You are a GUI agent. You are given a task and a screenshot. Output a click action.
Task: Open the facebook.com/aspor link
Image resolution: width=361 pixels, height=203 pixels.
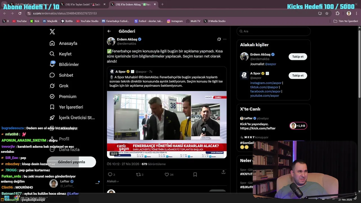pos(265,91)
